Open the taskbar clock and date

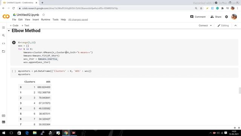[x=234, y=133]
